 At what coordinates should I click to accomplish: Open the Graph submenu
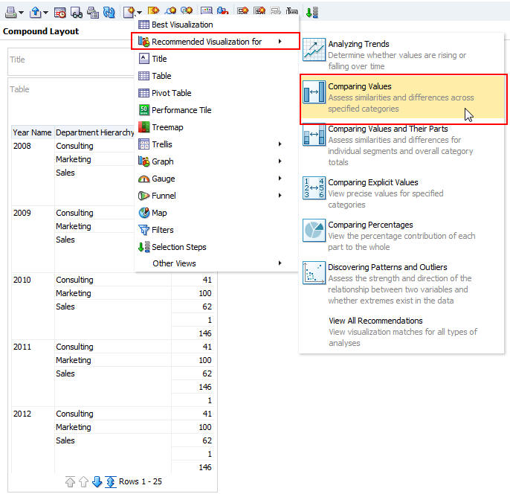[x=216, y=161]
